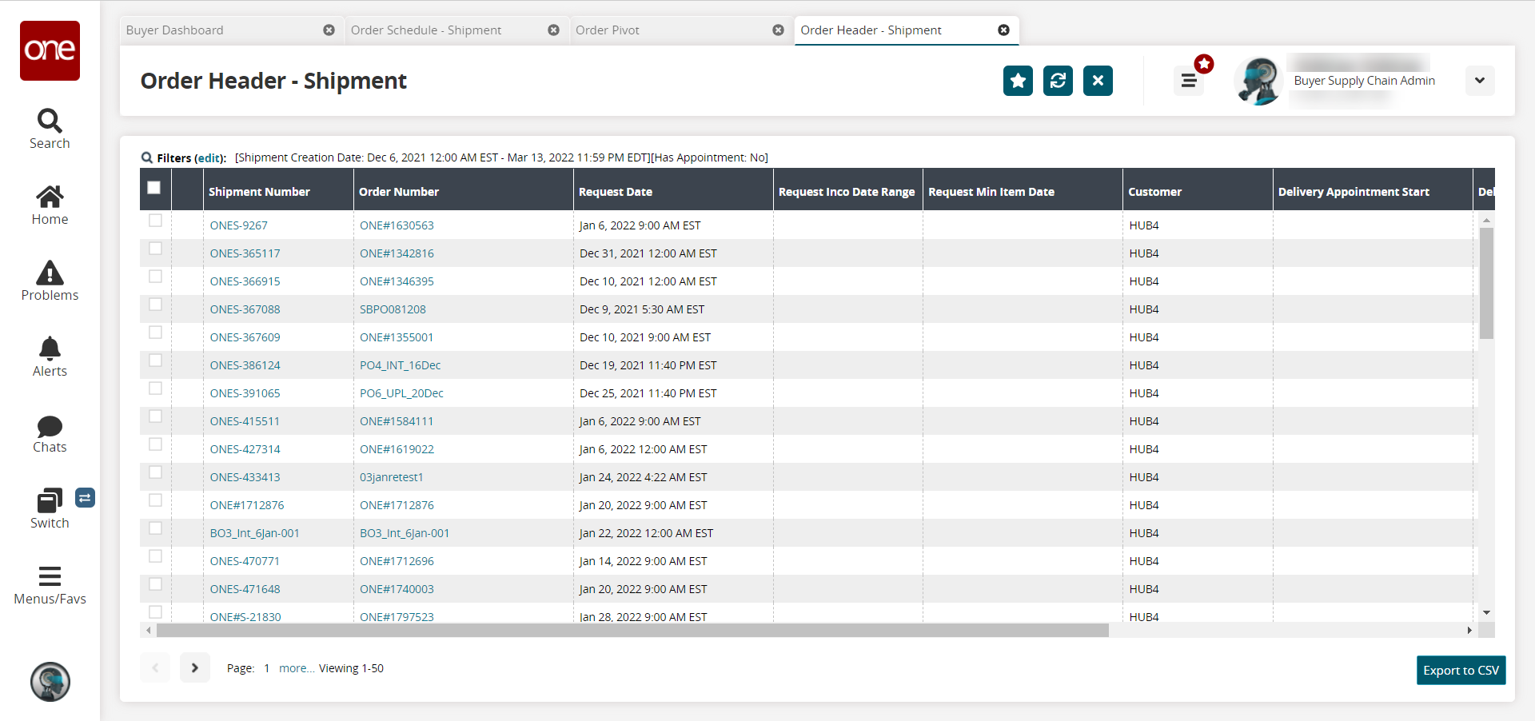Click the horizontal scrollbar thumb
The height and width of the screenshot is (721, 1535).
(632, 631)
